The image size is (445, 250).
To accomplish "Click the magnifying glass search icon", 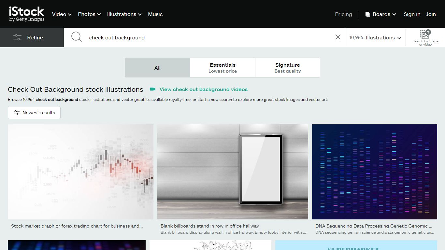I will 77,37.
